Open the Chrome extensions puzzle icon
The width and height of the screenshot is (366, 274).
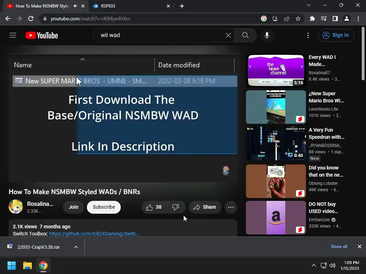click(312, 19)
